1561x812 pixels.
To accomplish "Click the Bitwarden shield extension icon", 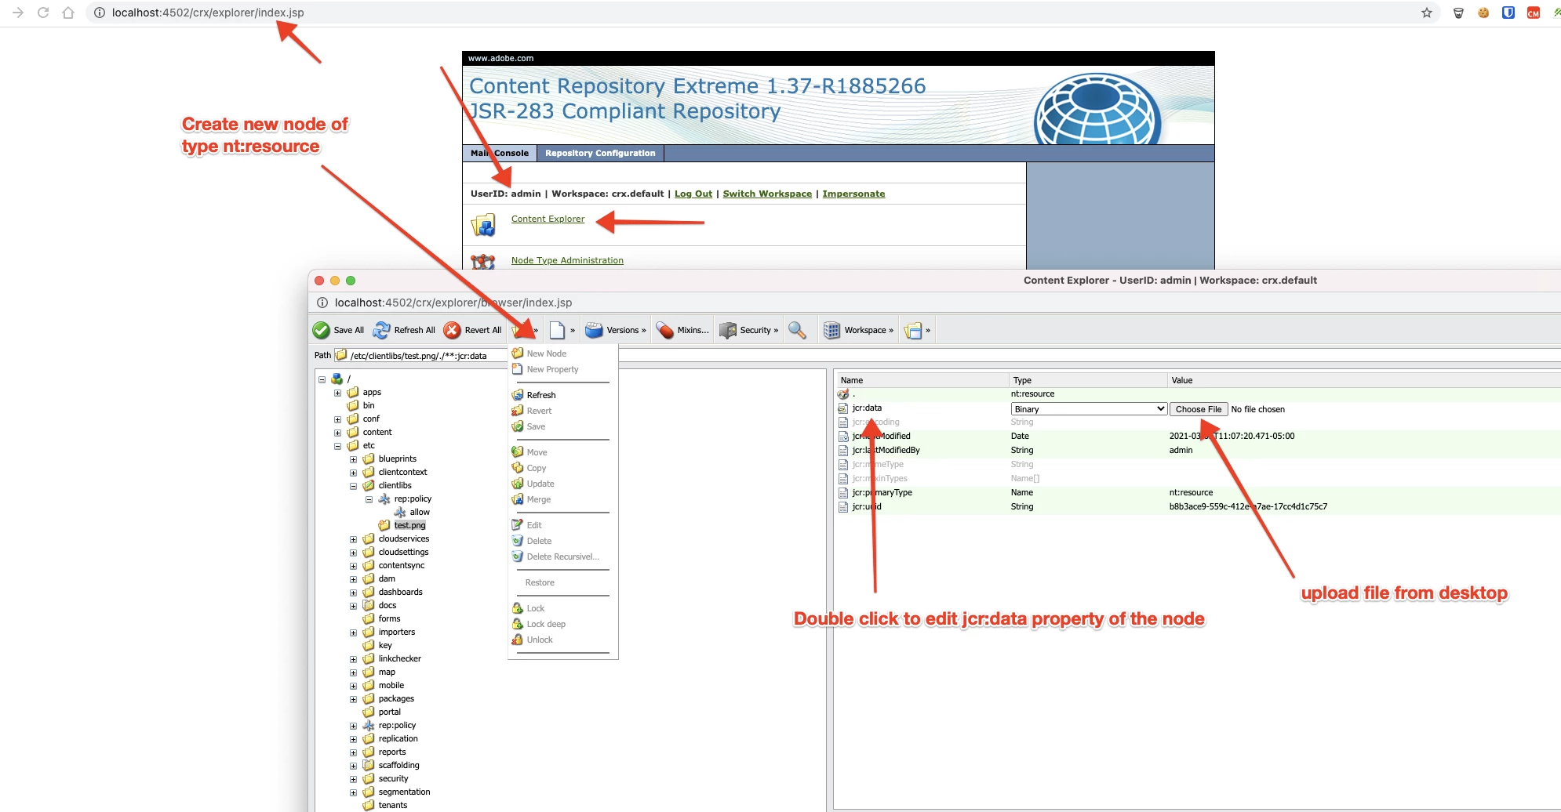I will coord(1508,13).
